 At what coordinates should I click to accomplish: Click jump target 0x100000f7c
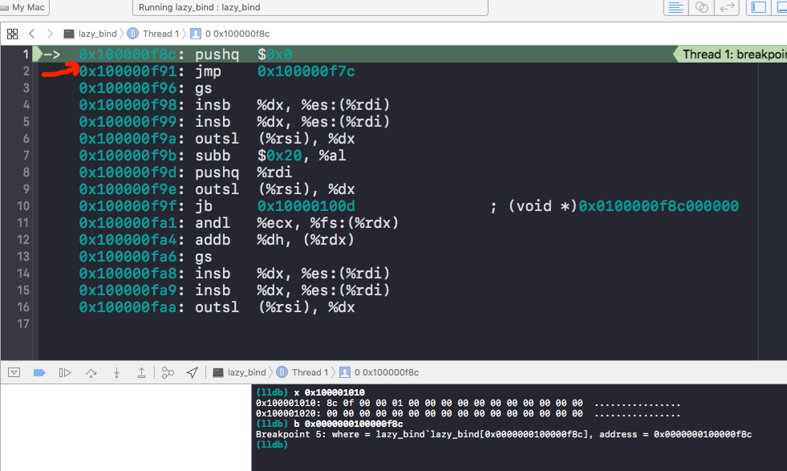(306, 71)
